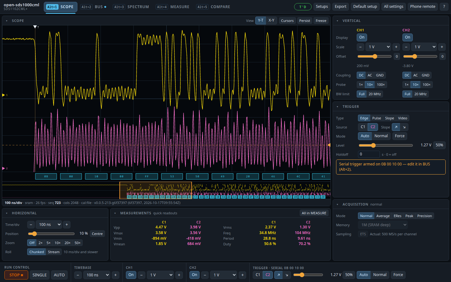Open help with the question mark button
The image size is (451, 282).
444,7
